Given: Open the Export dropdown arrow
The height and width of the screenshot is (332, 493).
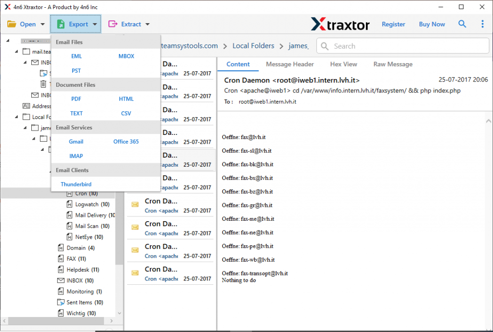Looking at the screenshot, I should point(94,24).
